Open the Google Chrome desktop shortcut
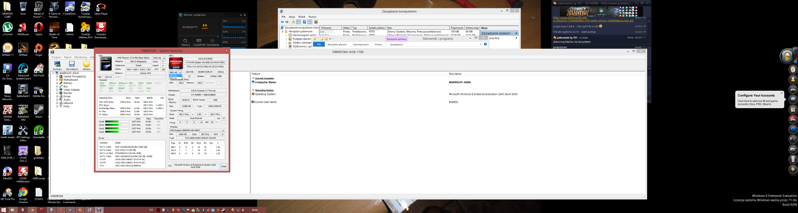This screenshot has width=798, height=213. pos(23,195)
